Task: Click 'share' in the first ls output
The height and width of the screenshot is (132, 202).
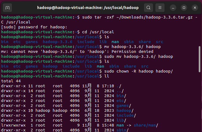Action: pos(145,42)
